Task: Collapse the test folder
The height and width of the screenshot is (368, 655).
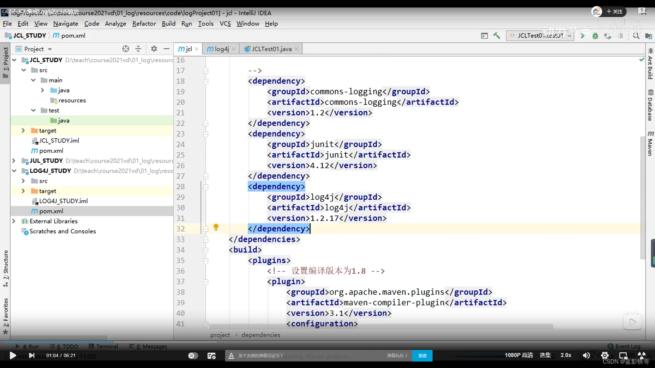Action: pyautogui.click(x=33, y=110)
